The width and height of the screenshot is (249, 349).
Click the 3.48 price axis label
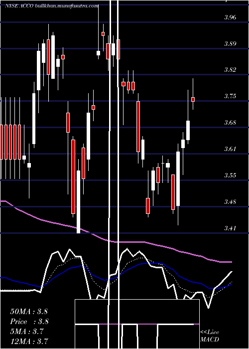pos(230,201)
